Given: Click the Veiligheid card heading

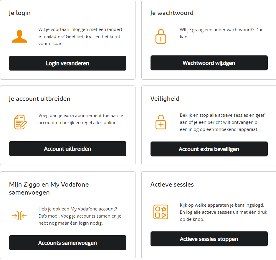Looking at the screenshot, I should click(x=165, y=99).
